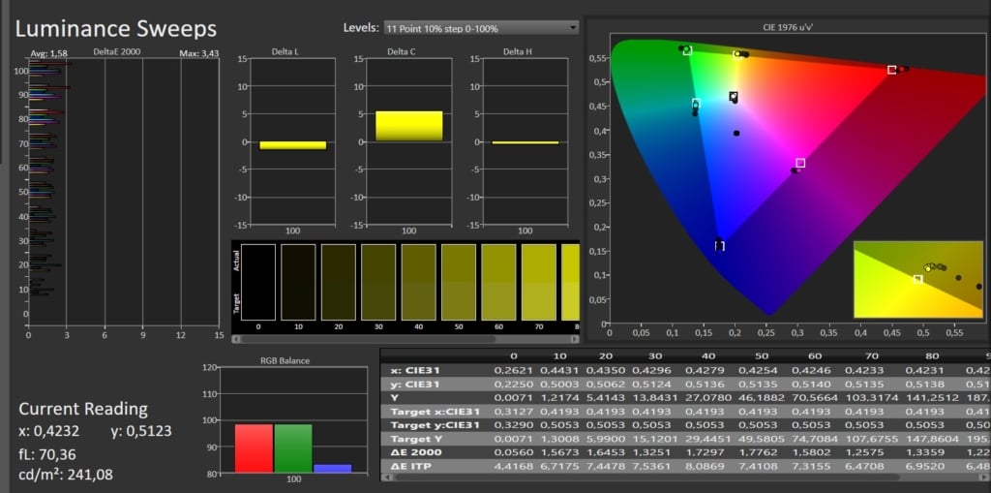Select the 20 level color swatch
The width and height of the screenshot is (991, 493).
point(338,282)
